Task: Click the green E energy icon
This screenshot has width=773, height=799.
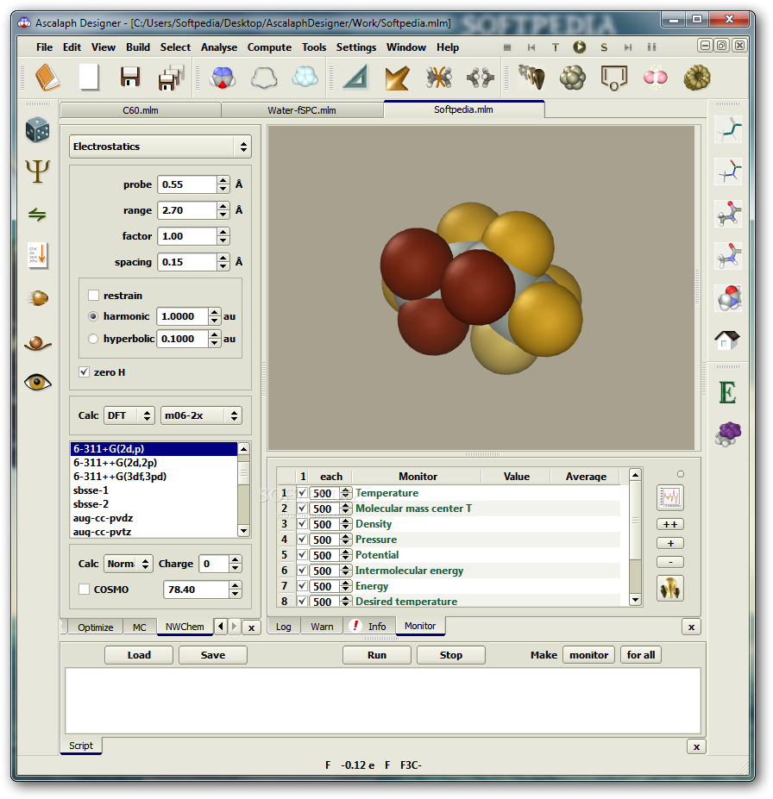Action: point(727,393)
